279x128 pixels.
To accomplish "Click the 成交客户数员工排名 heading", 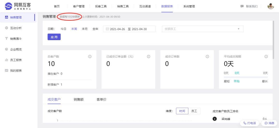I will 225,111.
